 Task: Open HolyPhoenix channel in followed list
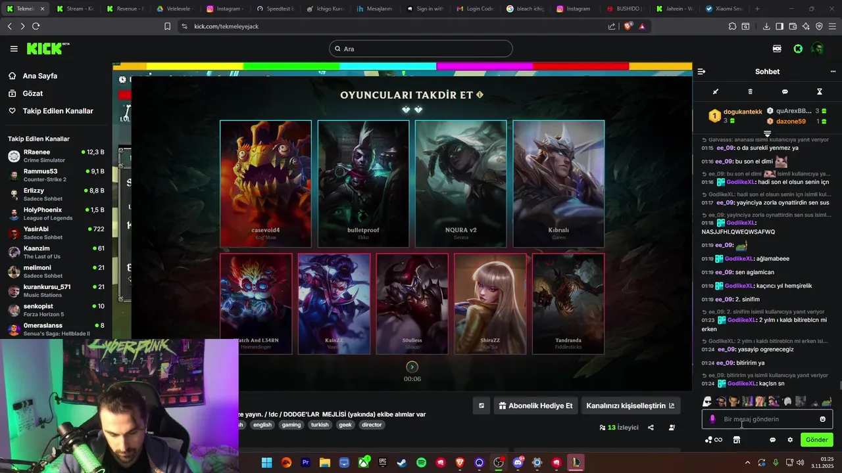56,214
